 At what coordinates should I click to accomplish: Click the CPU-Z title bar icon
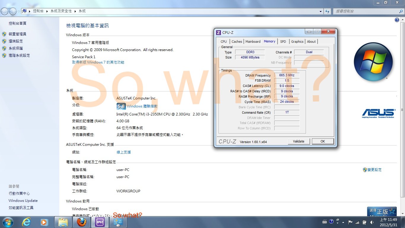pyautogui.click(x=219, y=32)
